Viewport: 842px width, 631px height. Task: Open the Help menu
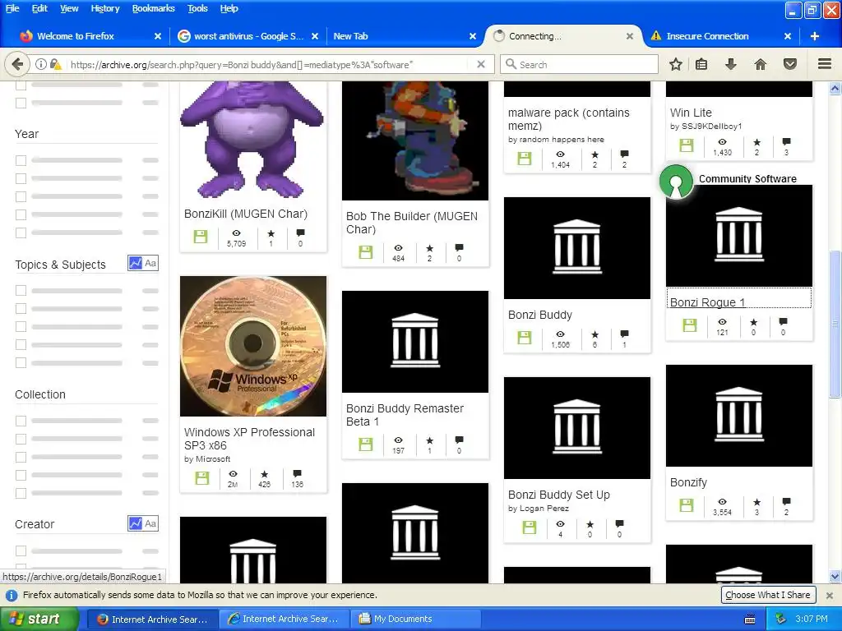pos(229,8)
